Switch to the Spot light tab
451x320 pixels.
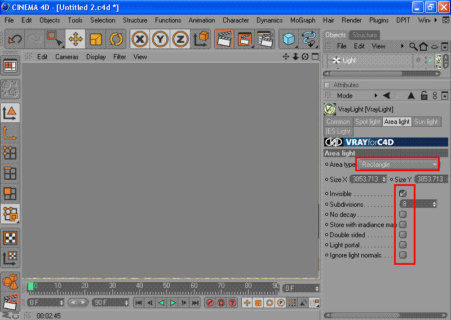pyautogui.click(x=368, y=122)
